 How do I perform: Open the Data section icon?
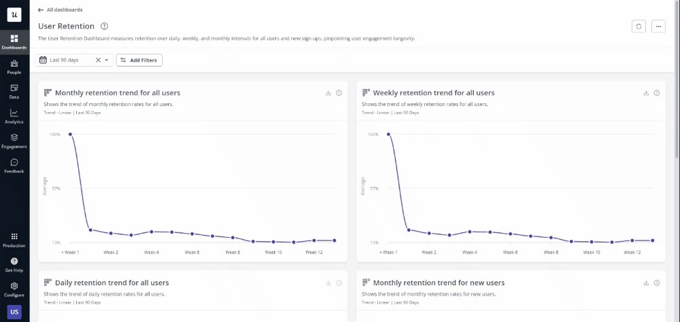click(14, 91)
